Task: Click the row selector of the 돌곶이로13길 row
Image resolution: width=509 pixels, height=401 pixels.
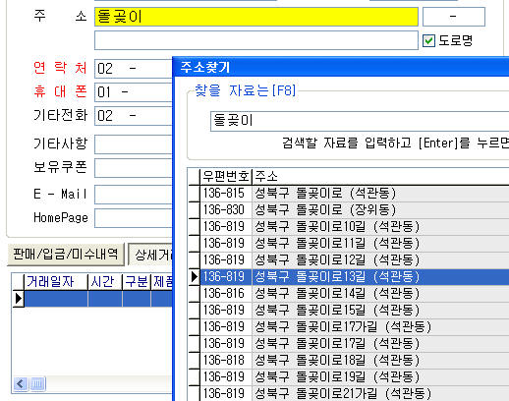Action: click(194, 277)
